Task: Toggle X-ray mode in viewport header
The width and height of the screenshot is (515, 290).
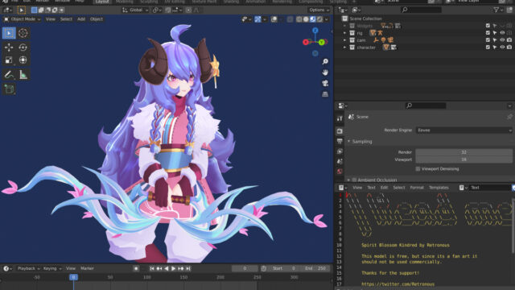Action: pos(290,19)
